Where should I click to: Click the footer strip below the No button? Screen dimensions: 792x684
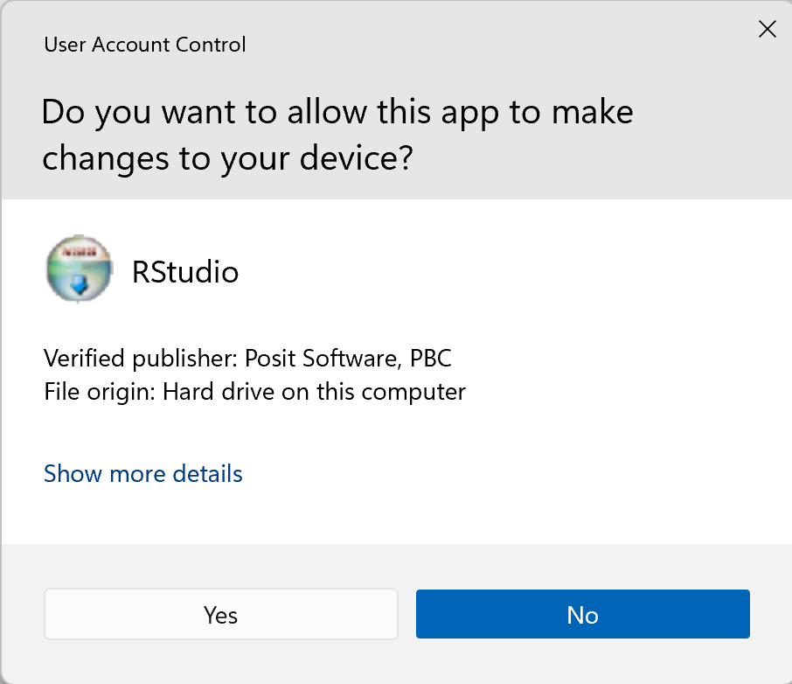(x=582, y=660)
